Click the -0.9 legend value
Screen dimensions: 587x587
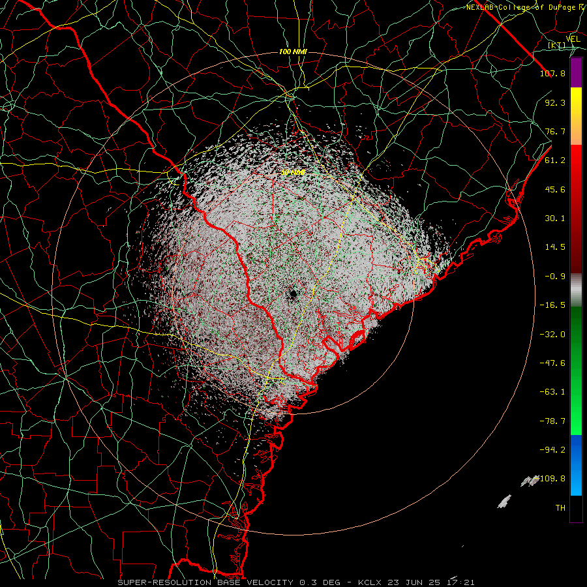click(x=555, y=277)
